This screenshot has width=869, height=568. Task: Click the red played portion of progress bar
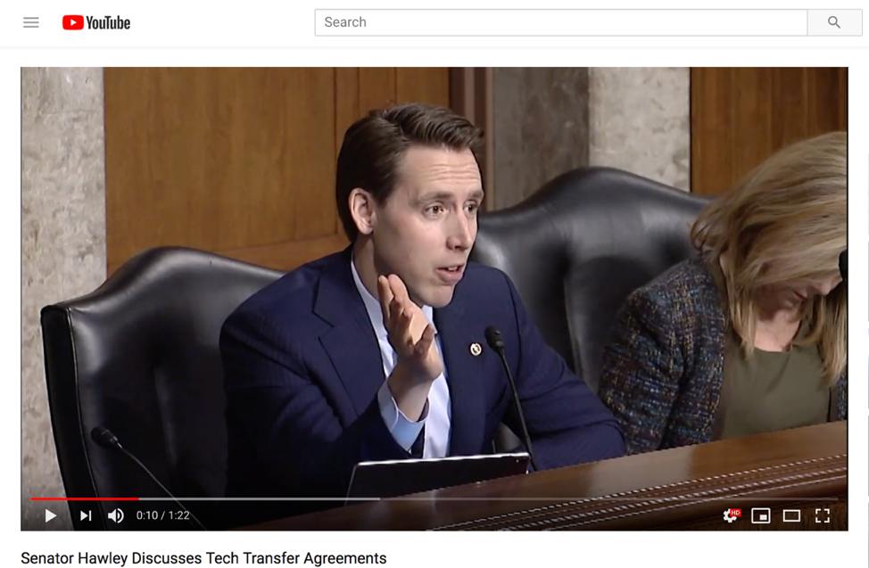pyautogui.click(x=85, y=498)
